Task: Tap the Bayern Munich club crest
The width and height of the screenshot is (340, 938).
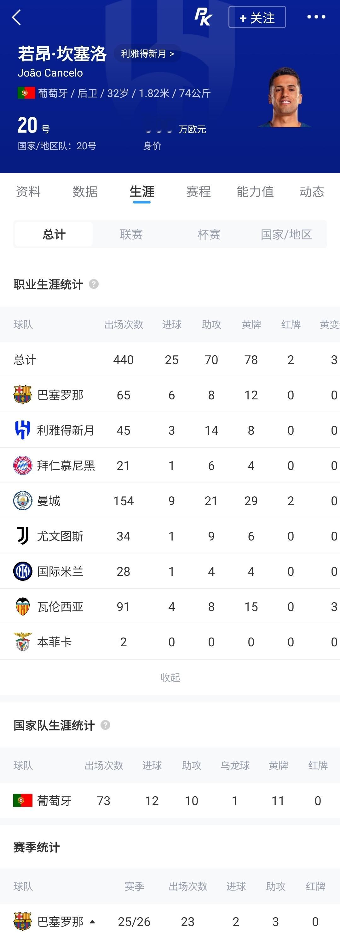Action: (23, 465)
